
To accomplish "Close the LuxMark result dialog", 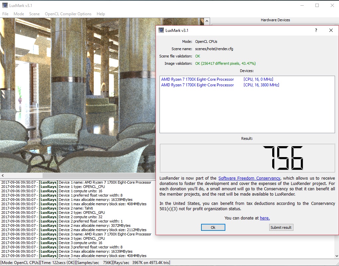I will coord(331,30).
